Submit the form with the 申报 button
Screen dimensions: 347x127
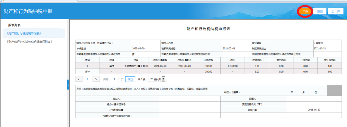coord(305,11)
